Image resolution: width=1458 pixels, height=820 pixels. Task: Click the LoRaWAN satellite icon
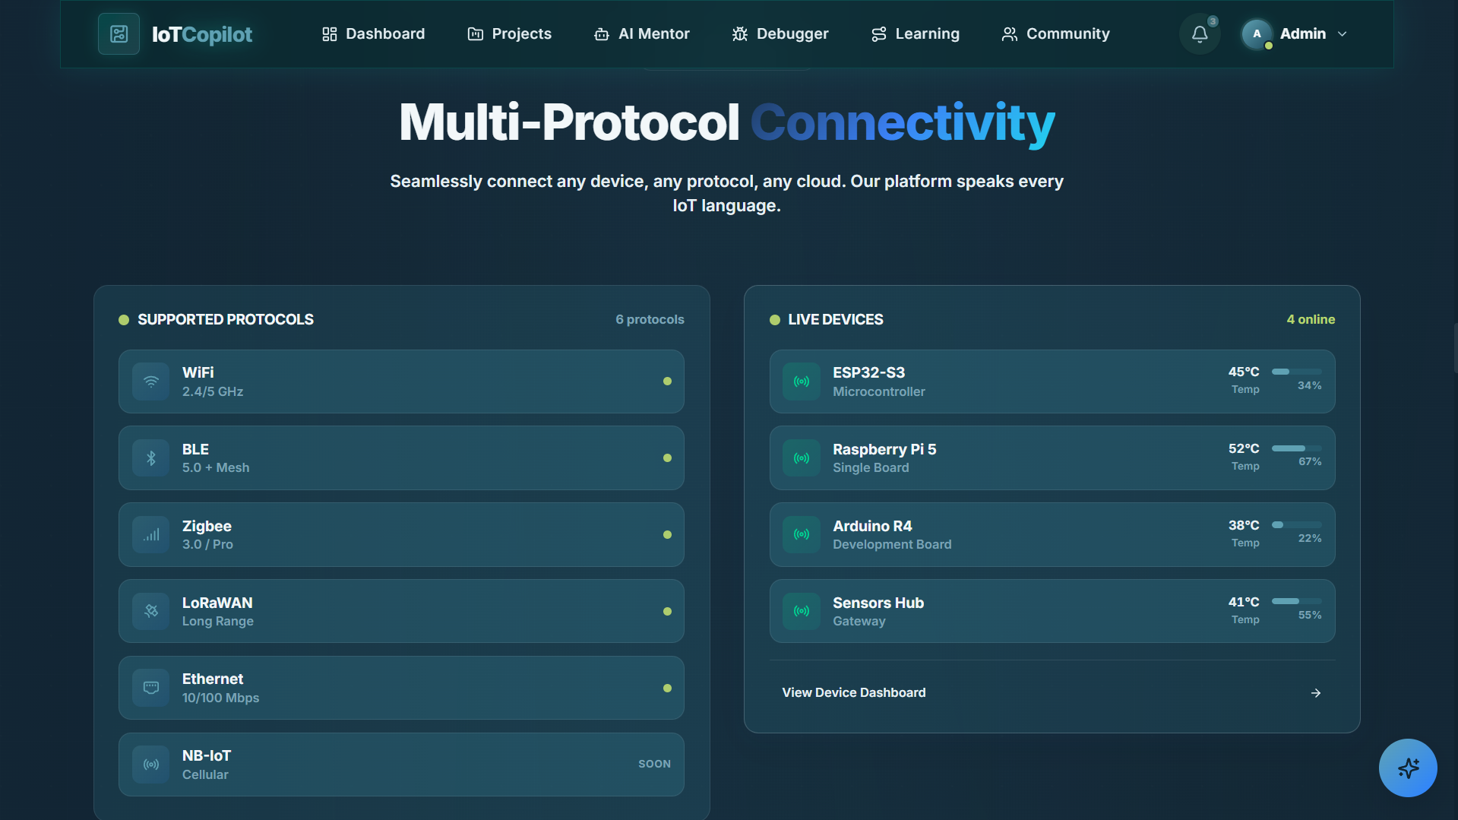tap(151, 611)
